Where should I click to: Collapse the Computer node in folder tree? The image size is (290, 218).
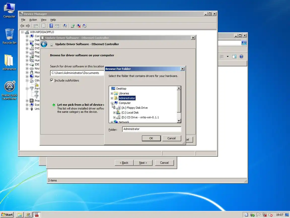[x=112, y=103]
